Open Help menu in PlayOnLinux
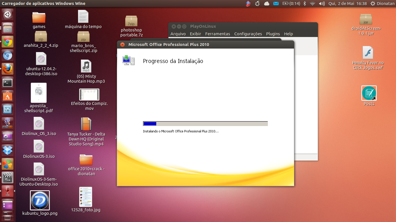The image size is (396, 222). pyautogui.click(x=288, y=34)
